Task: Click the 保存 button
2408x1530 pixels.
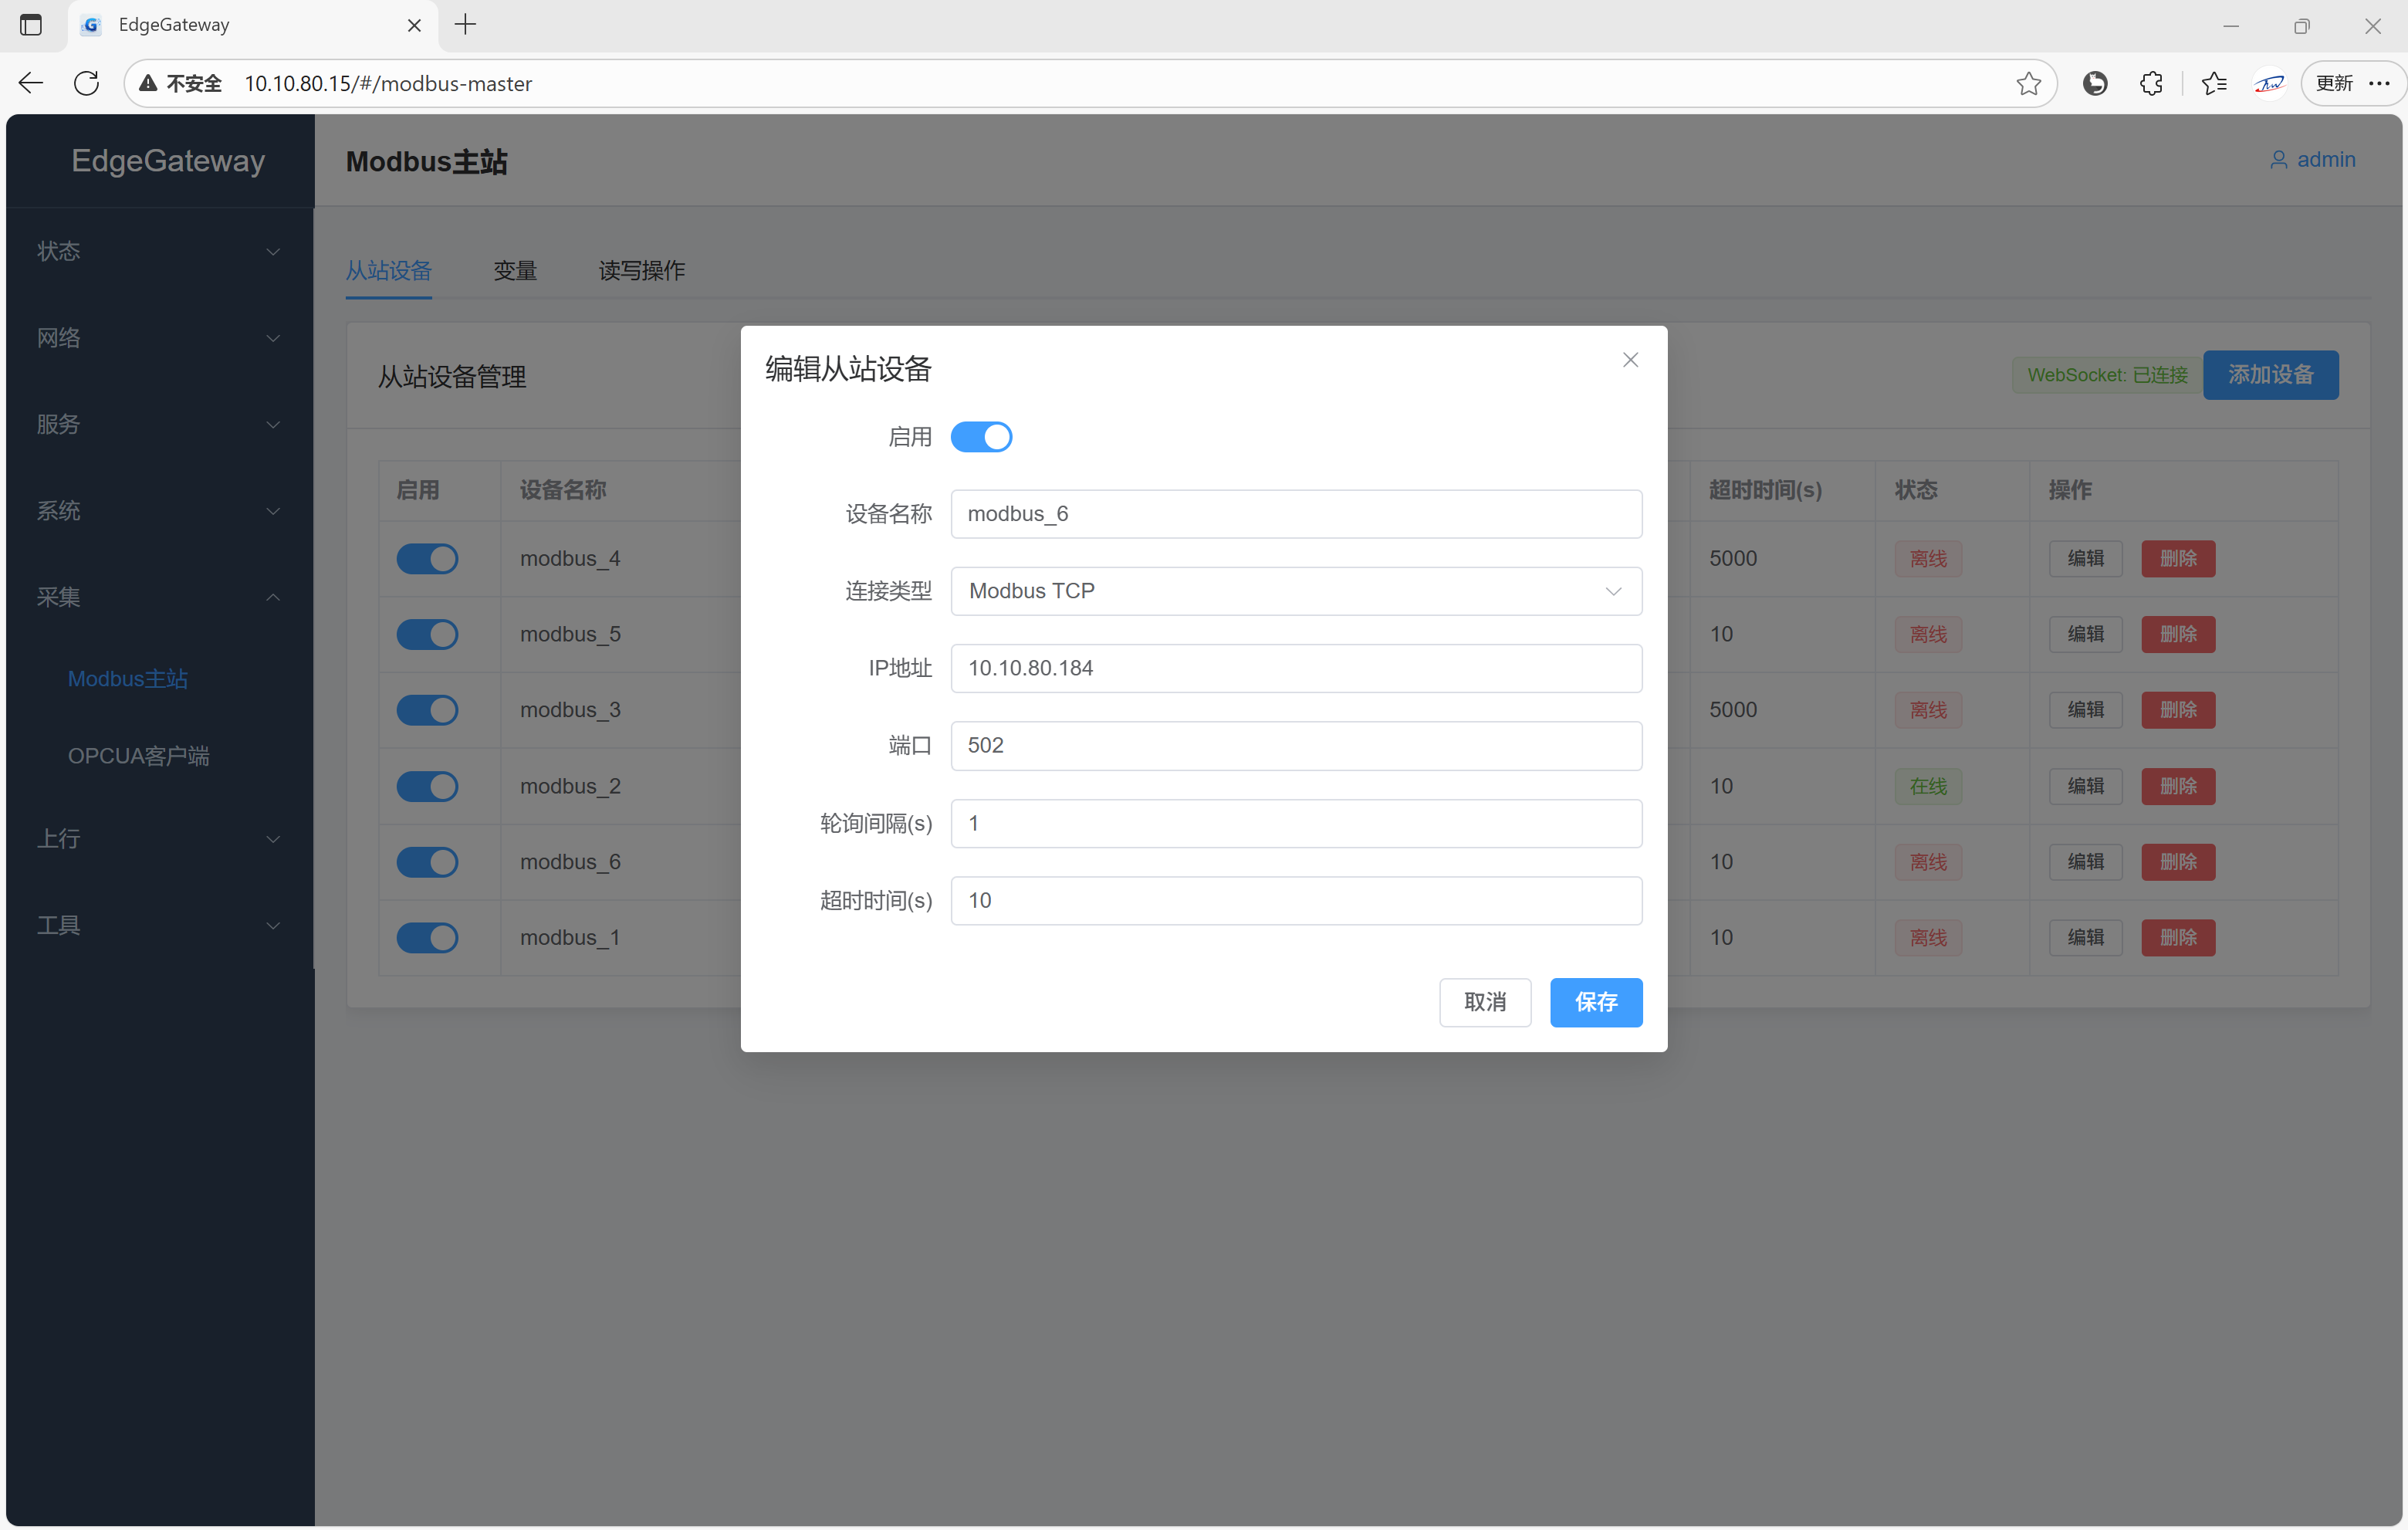Action: pyautogui.click(x=1595, y=1002)
